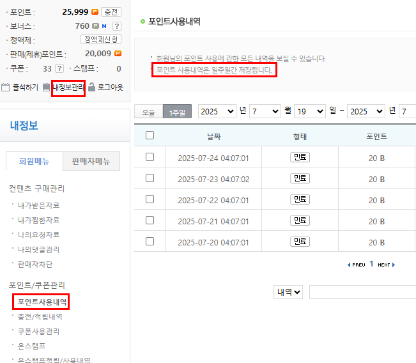This screenshot has width=416, height=363.
Task: Click the calendar icon beside 출석하기
Action: click(5, 88)
